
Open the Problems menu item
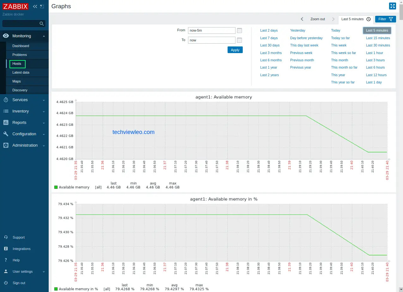(x=20, y=55)
